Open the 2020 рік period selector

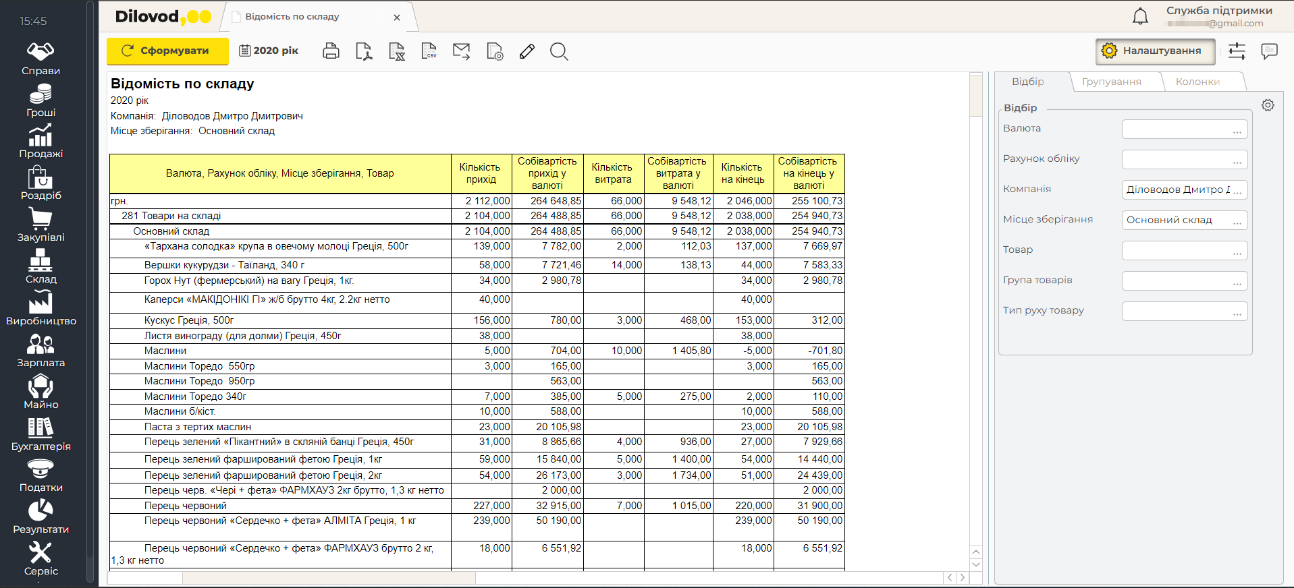269,51
